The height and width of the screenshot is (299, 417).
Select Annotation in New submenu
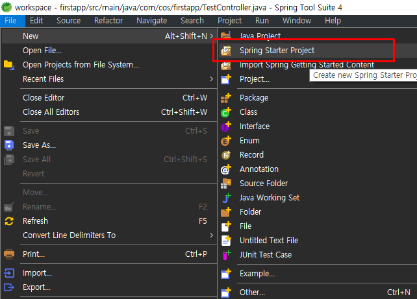(318, 169)
